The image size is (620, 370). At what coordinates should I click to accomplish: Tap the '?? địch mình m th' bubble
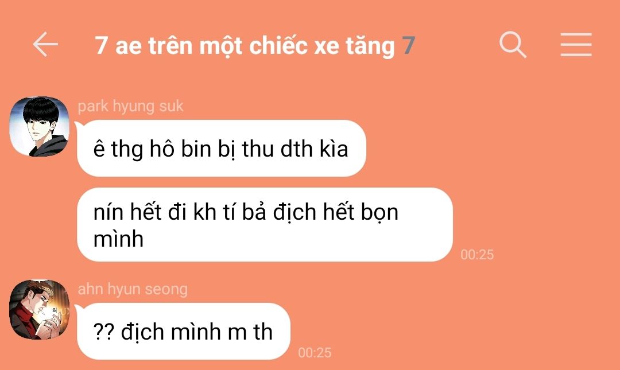pos(184,332)
